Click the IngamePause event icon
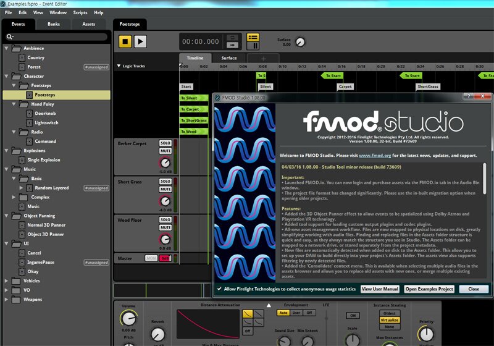Image resolution: width=494 pixels, height=346 pixels. click(x=22, y=262)
